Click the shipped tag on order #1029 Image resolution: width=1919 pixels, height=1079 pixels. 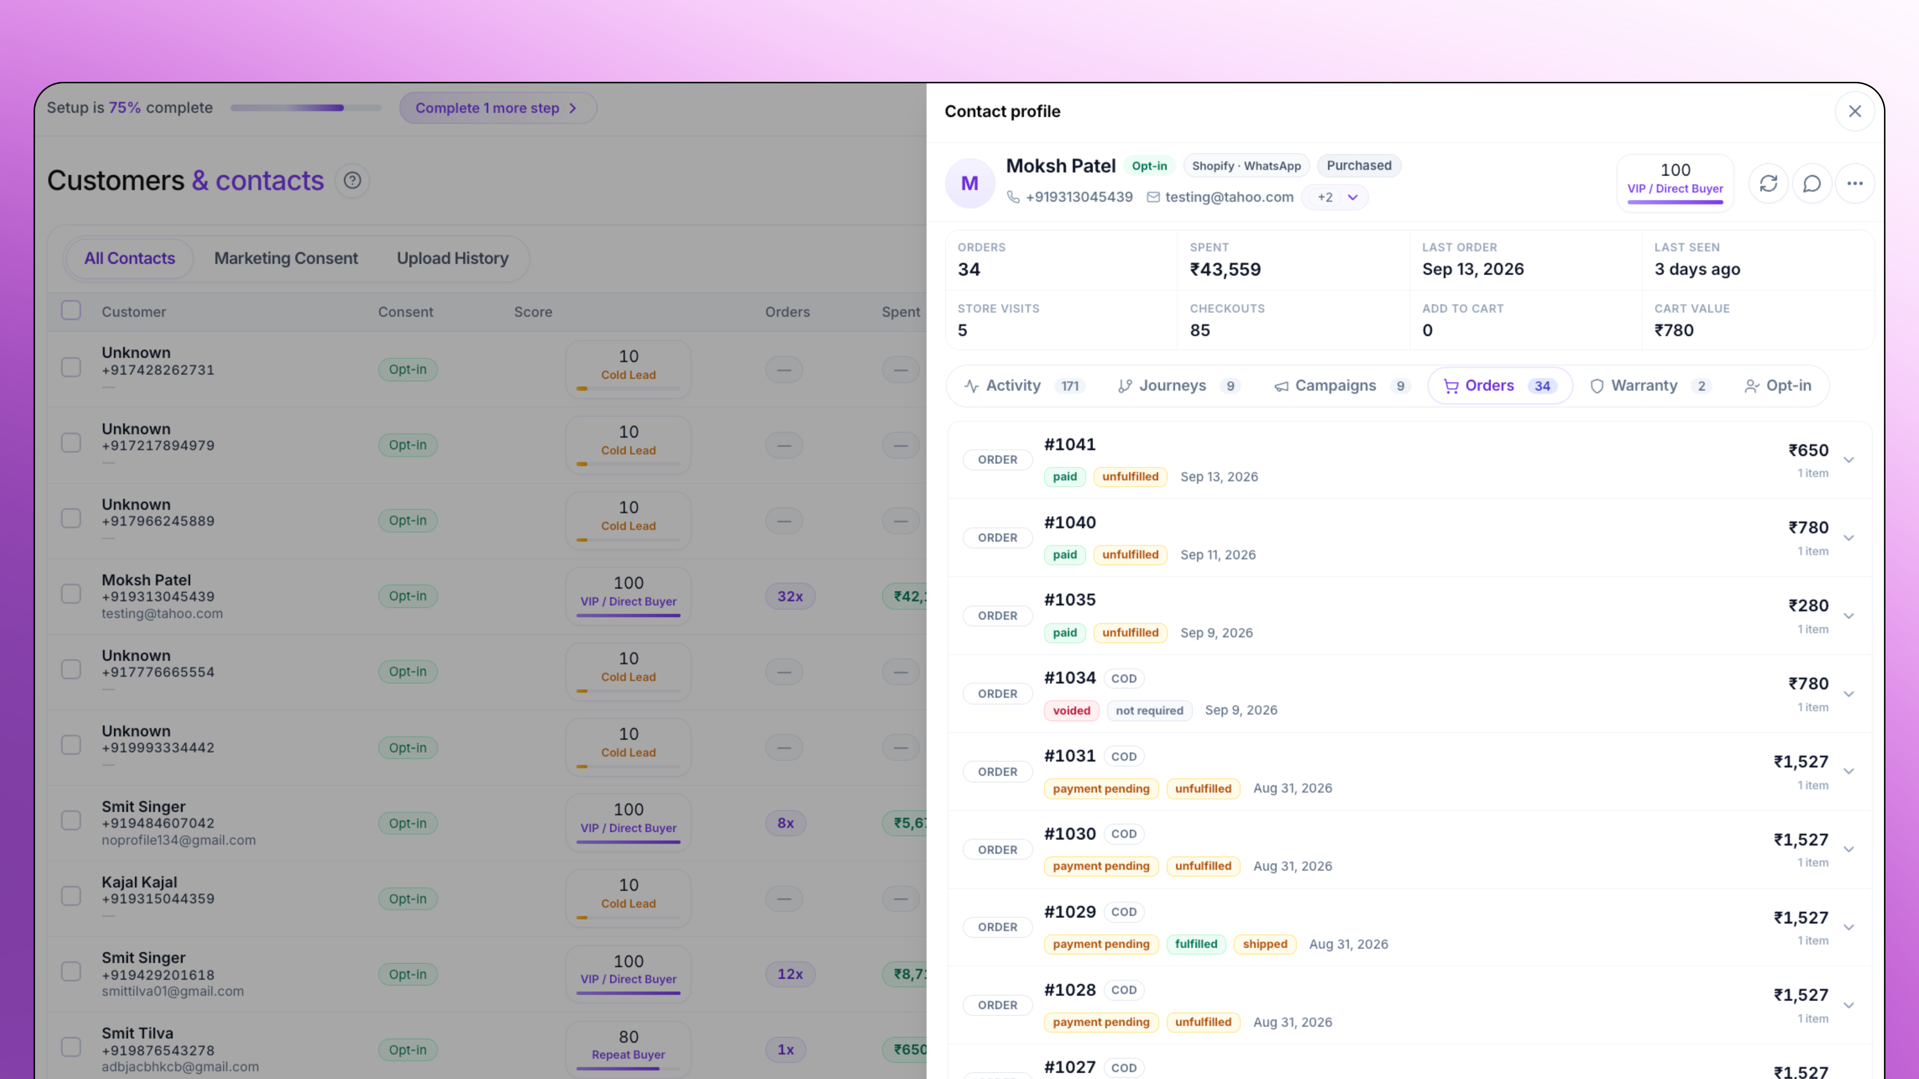click(1265, 944)
